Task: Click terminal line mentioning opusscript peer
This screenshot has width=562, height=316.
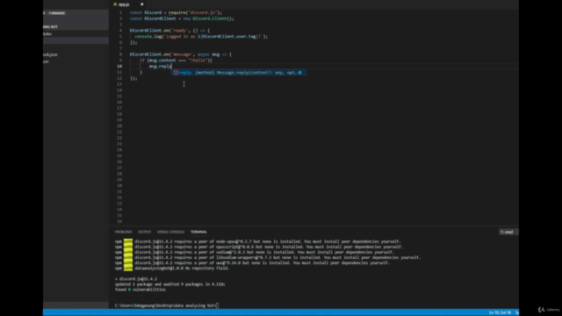Action: (259, 247)
